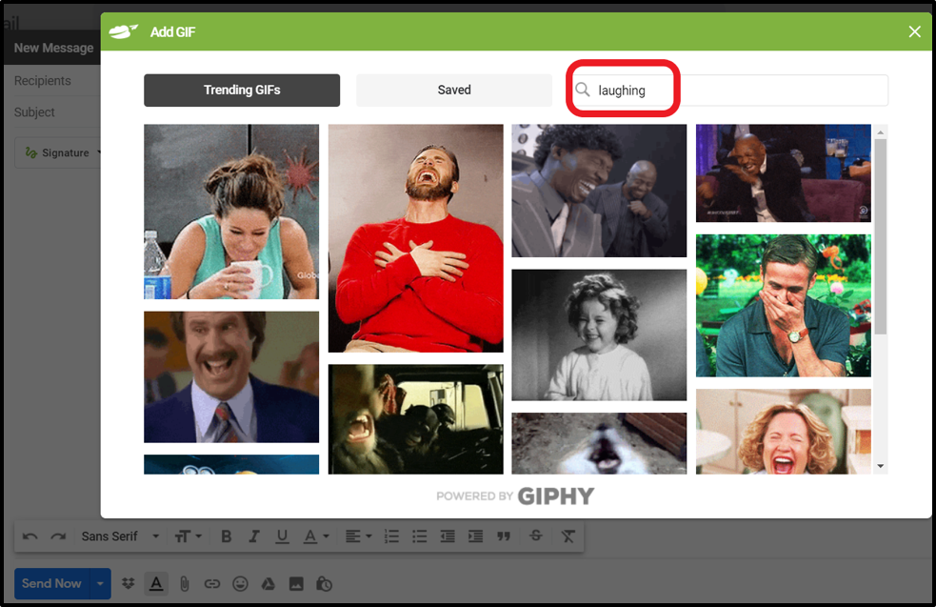Screen dimensions: 936x607
Task: Toggle formatting options button
Action: tap(157, 583)
